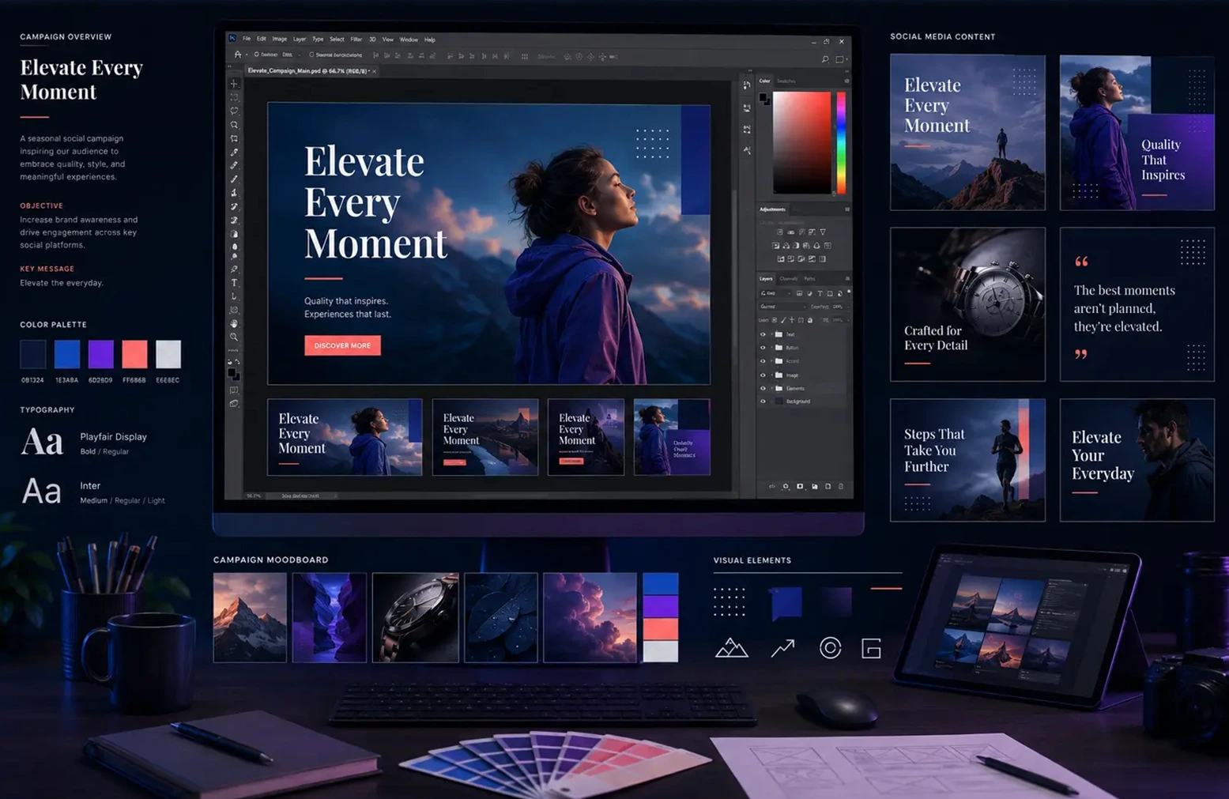The height and width of the screenshot is (799, 1229).
Task: Click the add layer mask icon
Action: [800, 486]
